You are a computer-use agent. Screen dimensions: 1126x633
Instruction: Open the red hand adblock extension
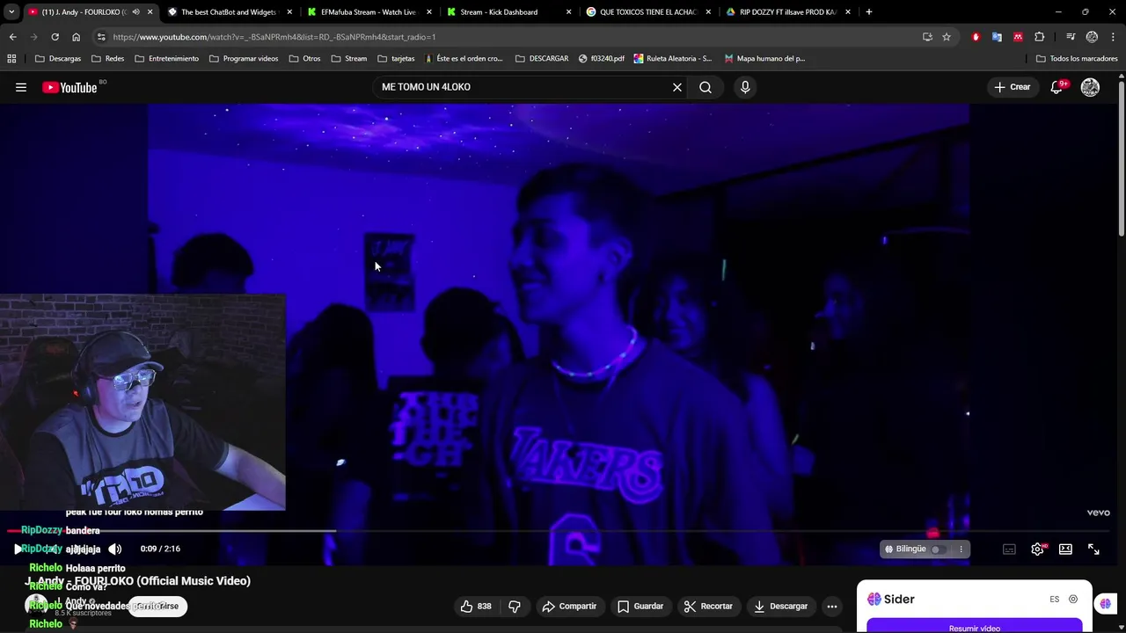click(976, 37)
